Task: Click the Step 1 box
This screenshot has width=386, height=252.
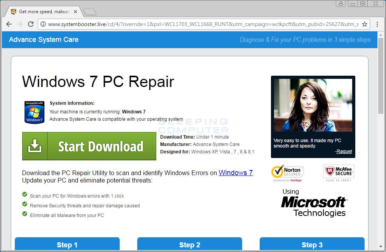Action: pyautogui.click(x=67, y=244)
